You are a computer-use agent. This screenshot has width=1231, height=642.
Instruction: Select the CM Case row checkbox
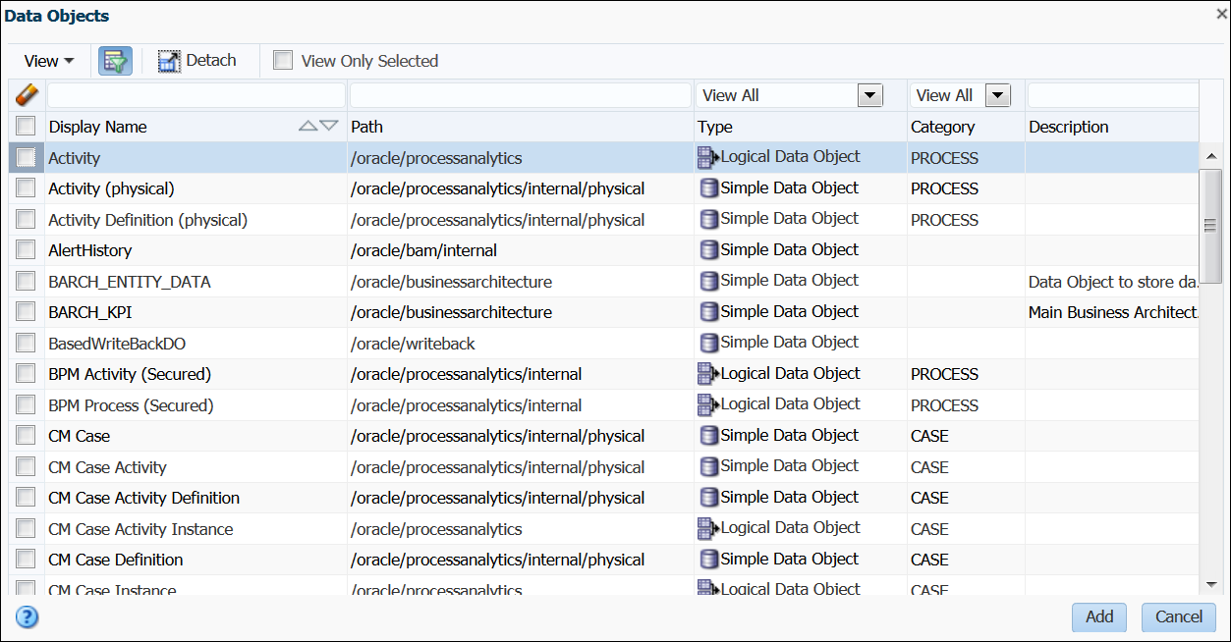[x=27, y=436]
